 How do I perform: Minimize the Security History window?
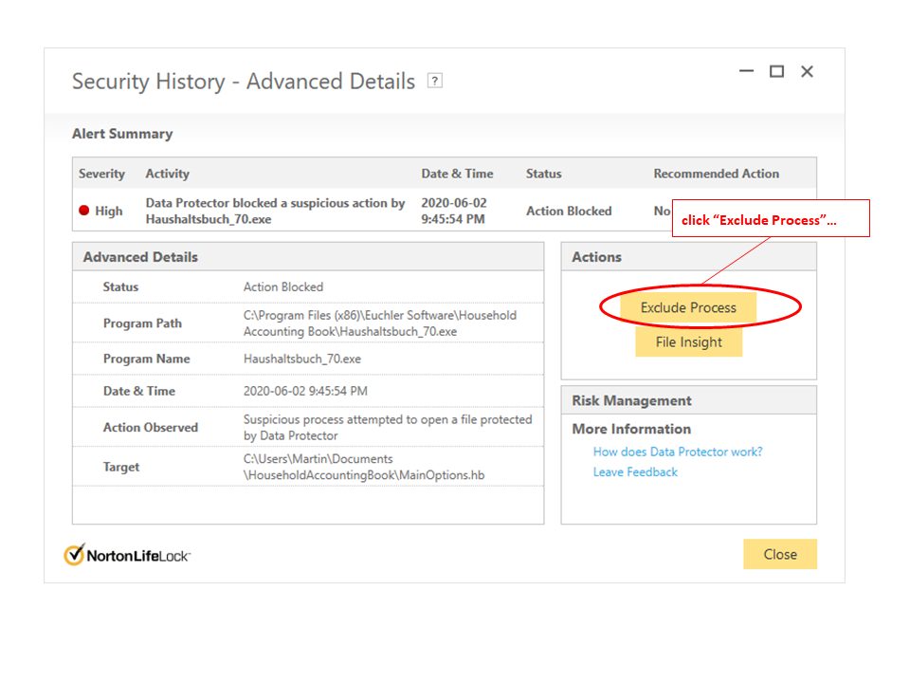(746, 72)
